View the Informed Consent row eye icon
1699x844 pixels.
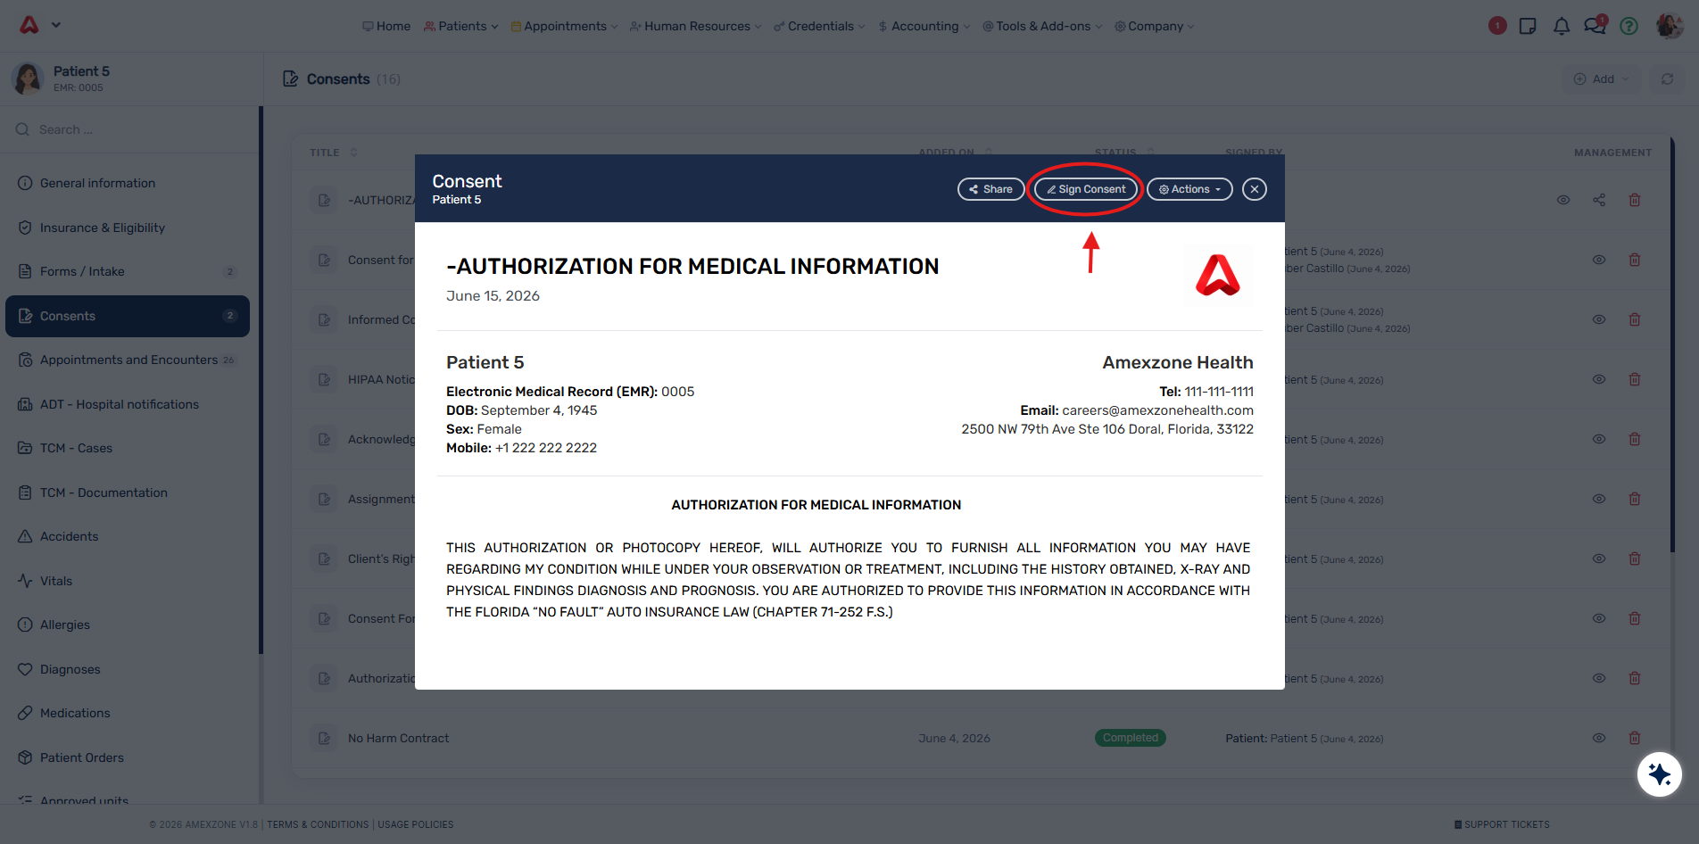point(1599,319)
